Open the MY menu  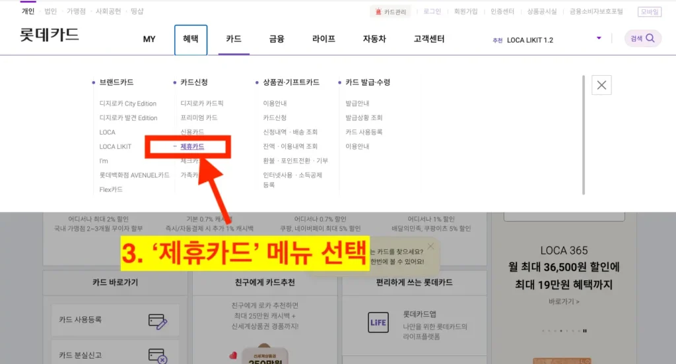(149, 39)
